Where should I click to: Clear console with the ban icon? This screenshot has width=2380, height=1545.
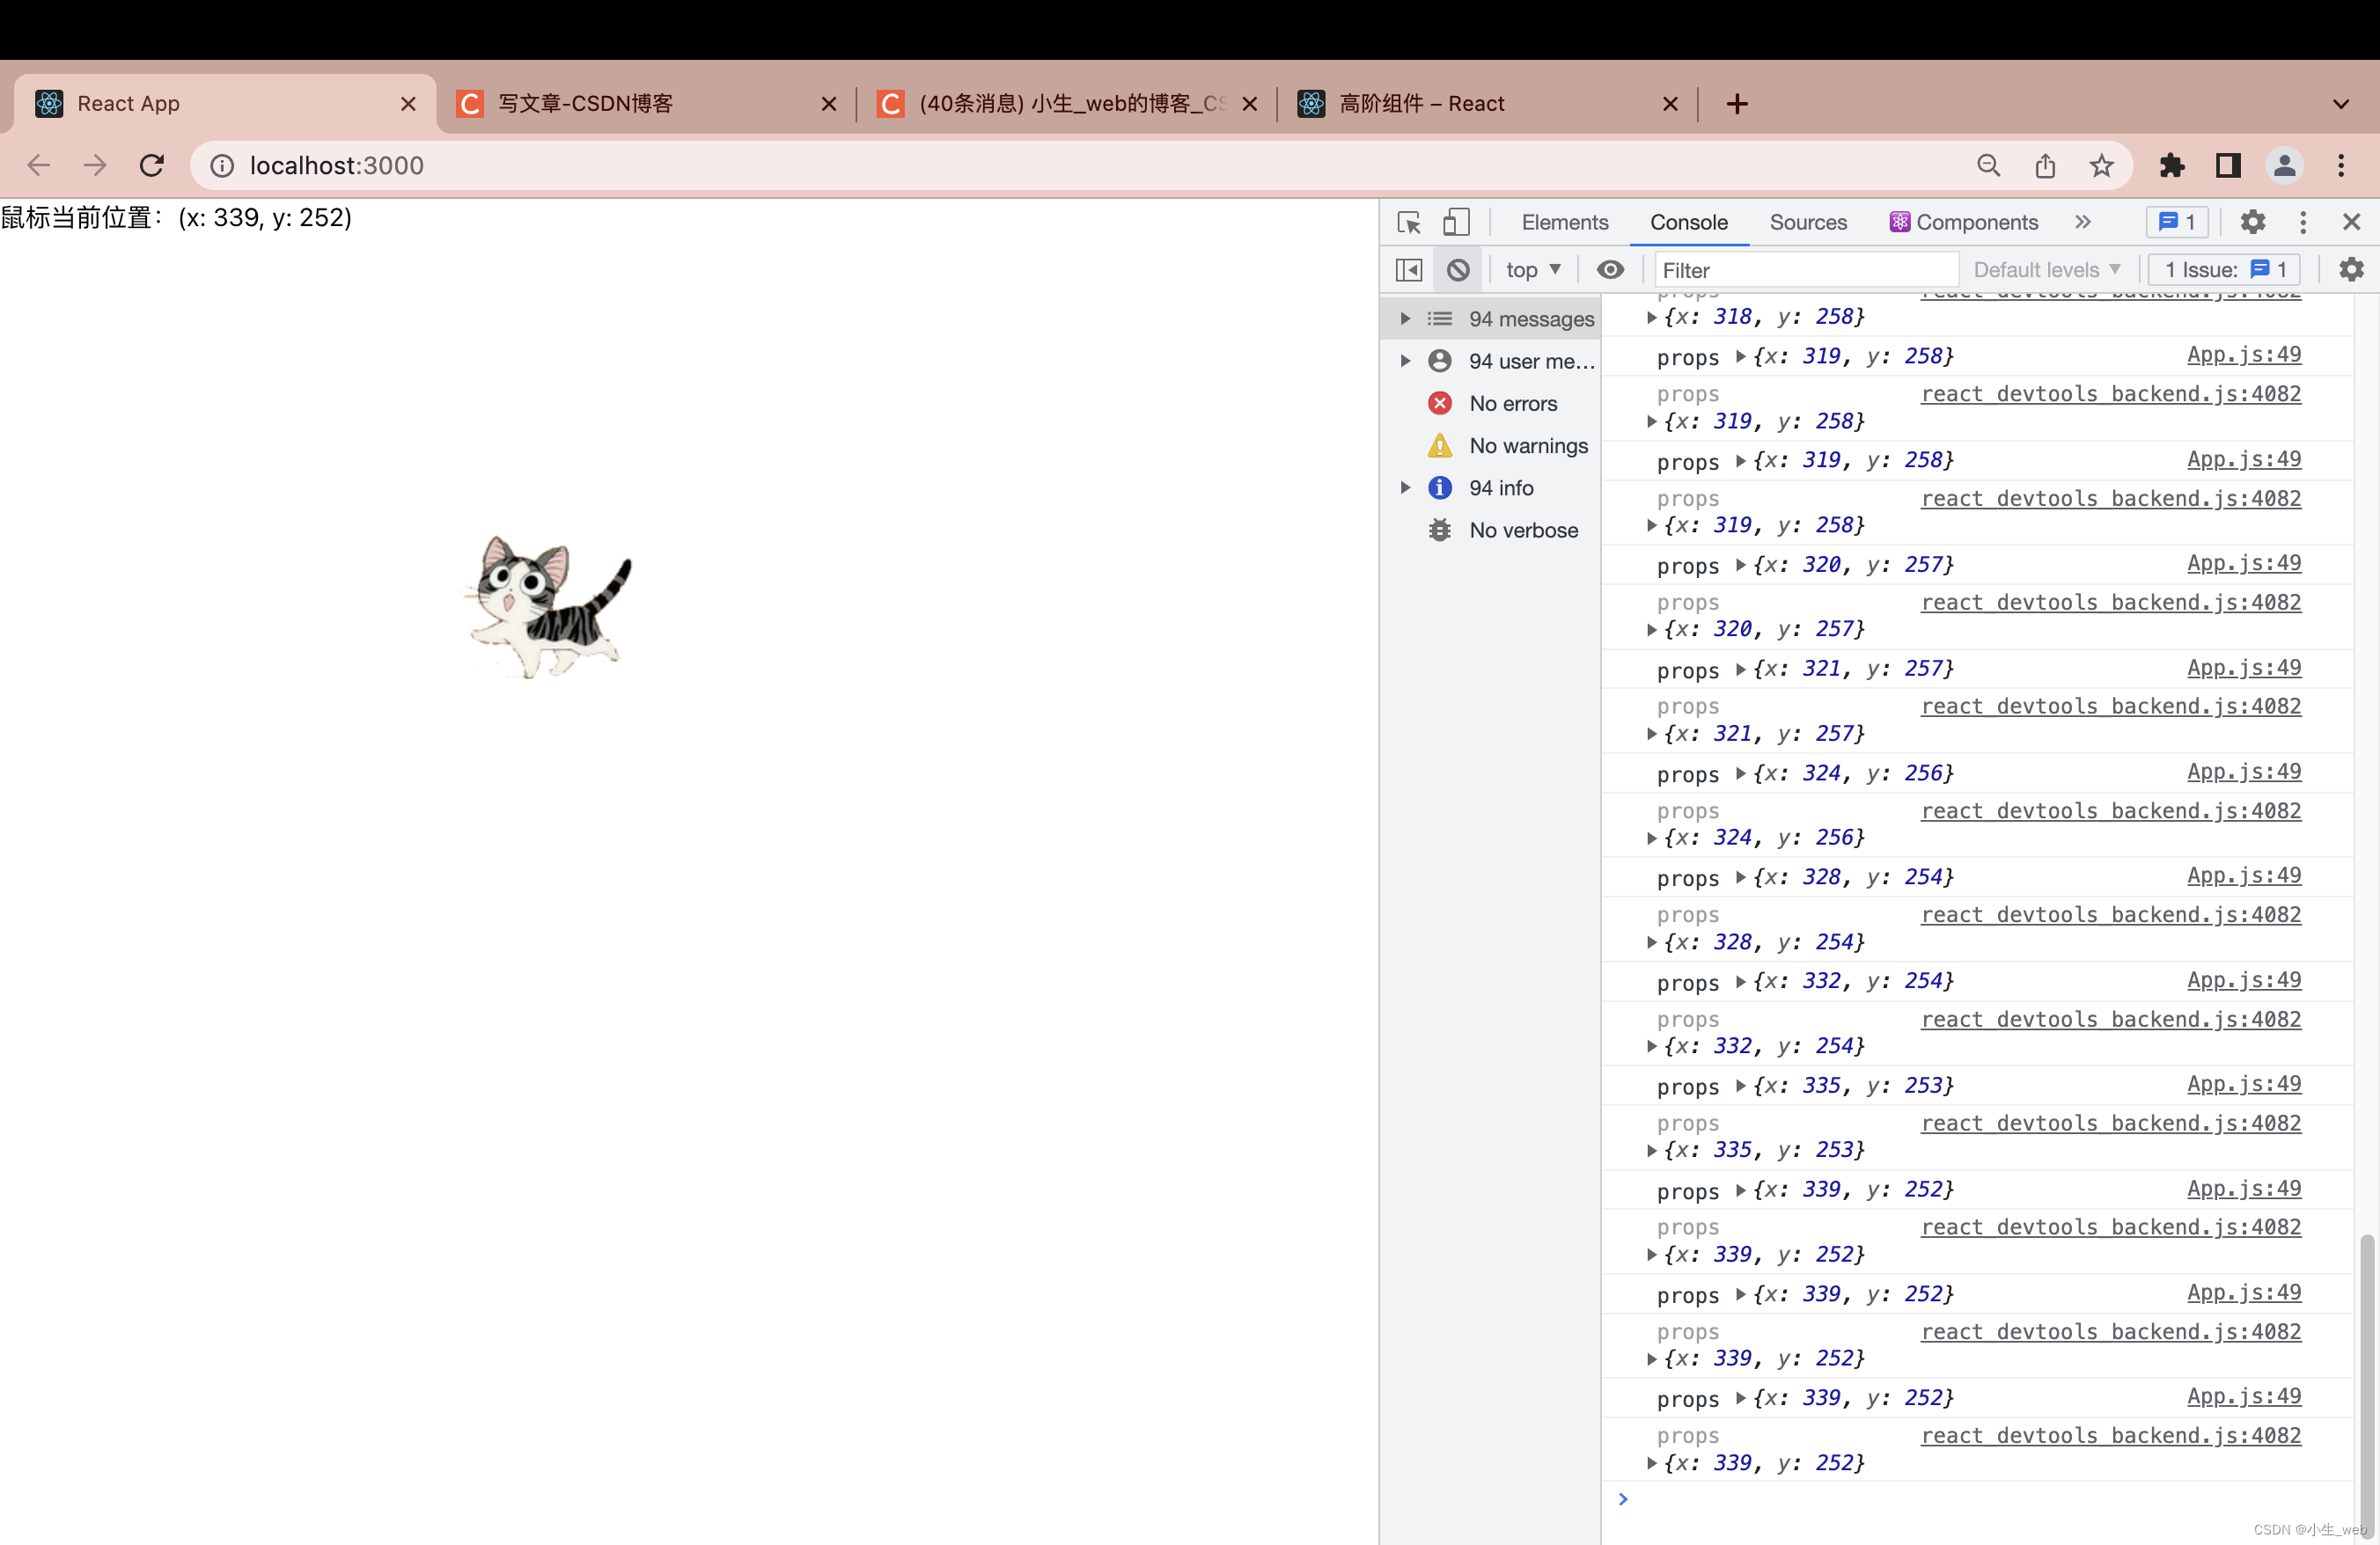point(1458,270)
